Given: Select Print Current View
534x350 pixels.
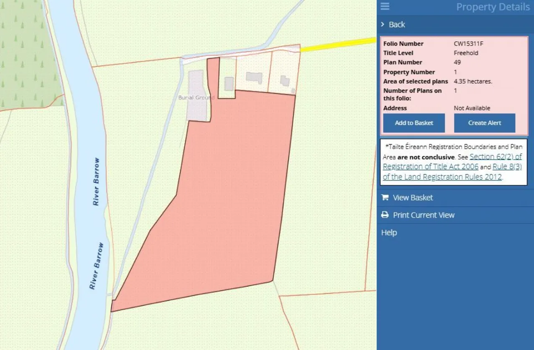Looking at the screenshot, I should 423,215.
